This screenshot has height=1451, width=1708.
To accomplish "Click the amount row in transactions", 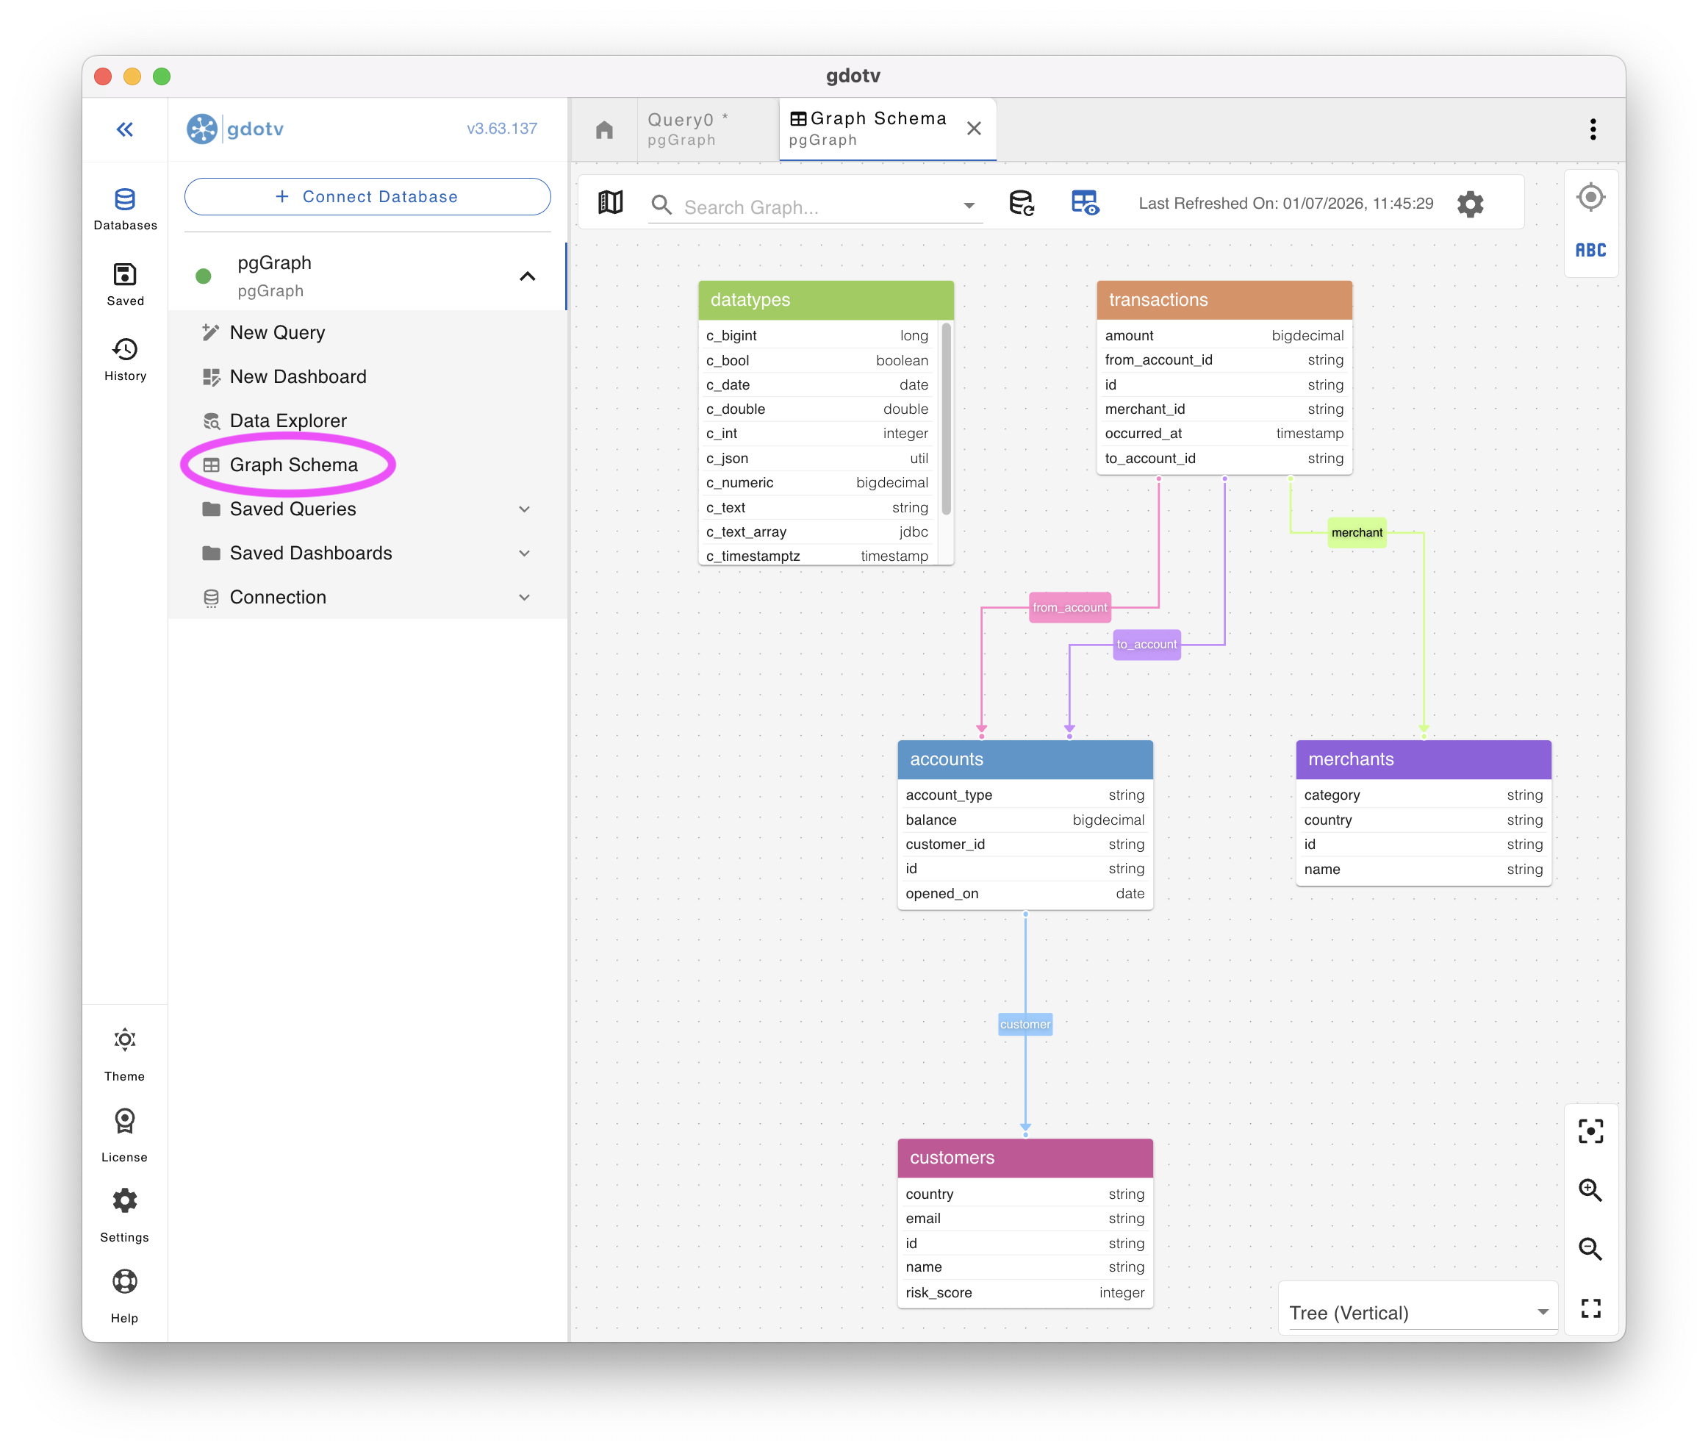I will point(1224,336).
